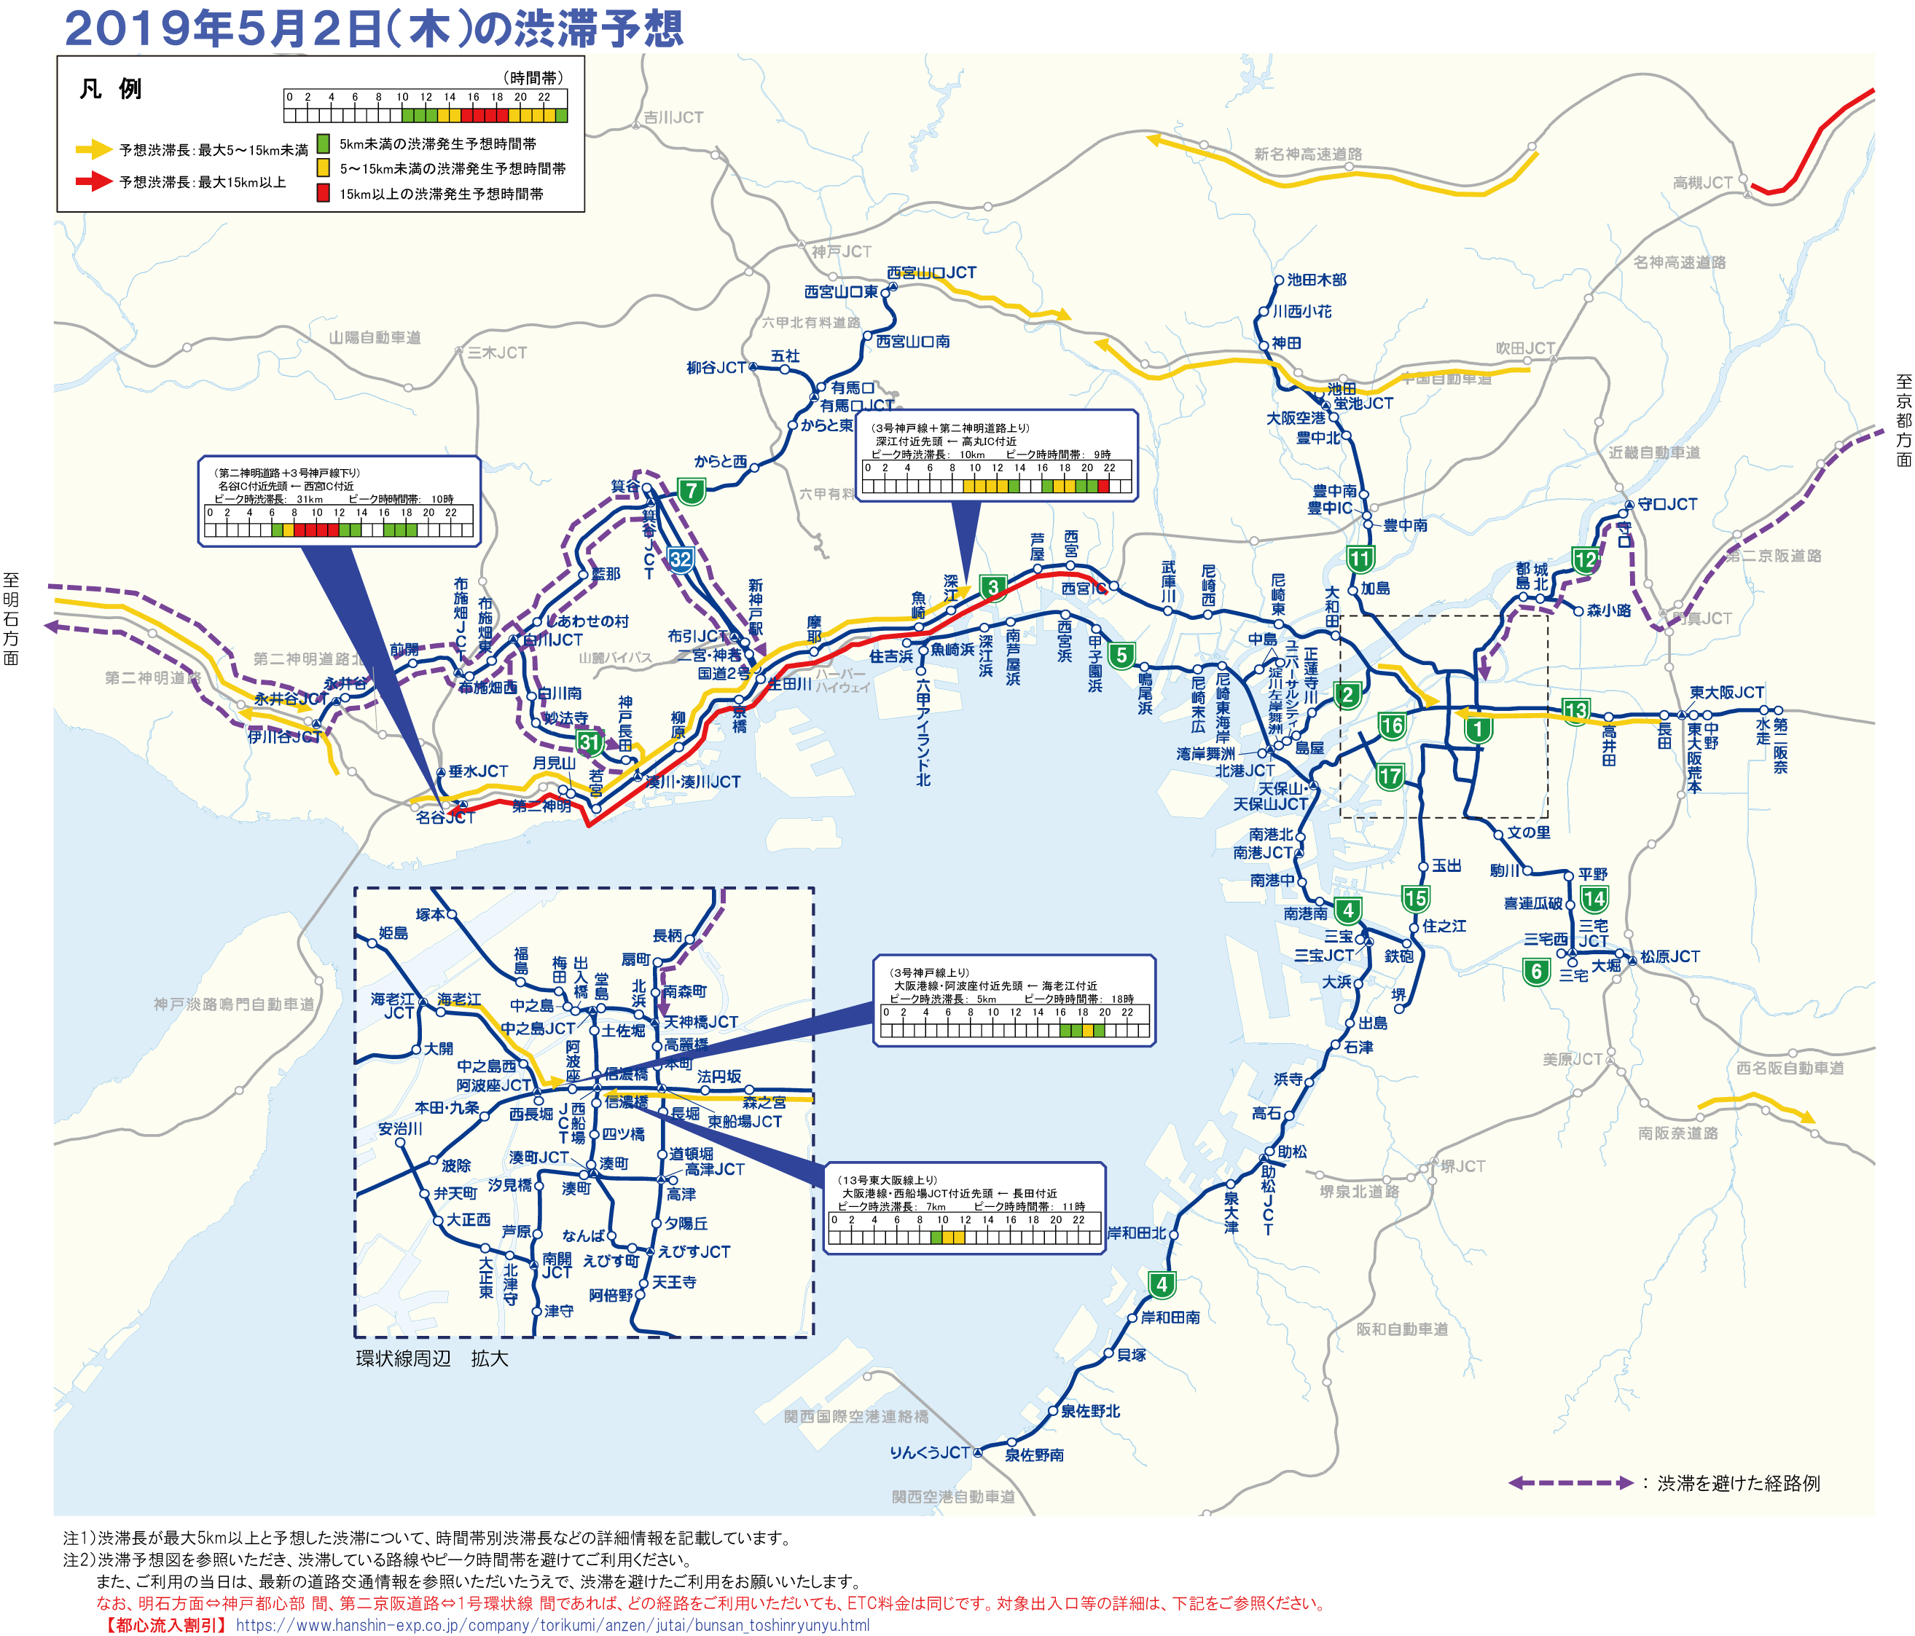The image size is (1915, 1636).
Task: Click the green route 16 shield
Action: (1392, 726)
